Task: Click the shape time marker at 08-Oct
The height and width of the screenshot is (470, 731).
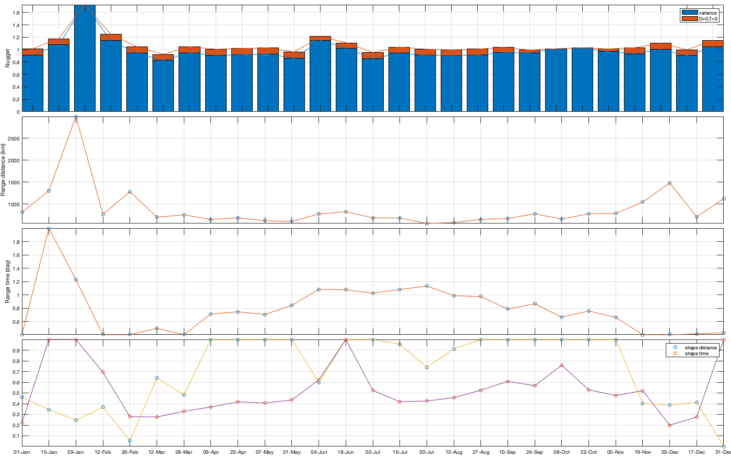Action: (561, 366)
